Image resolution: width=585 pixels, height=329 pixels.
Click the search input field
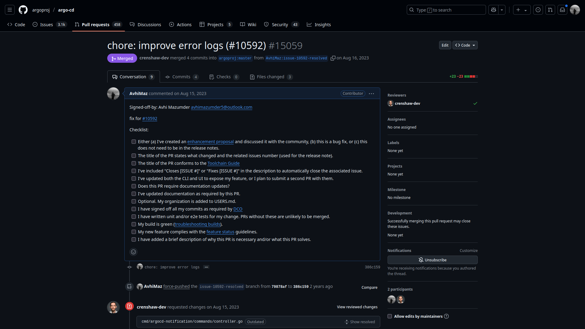coord(446,10)
